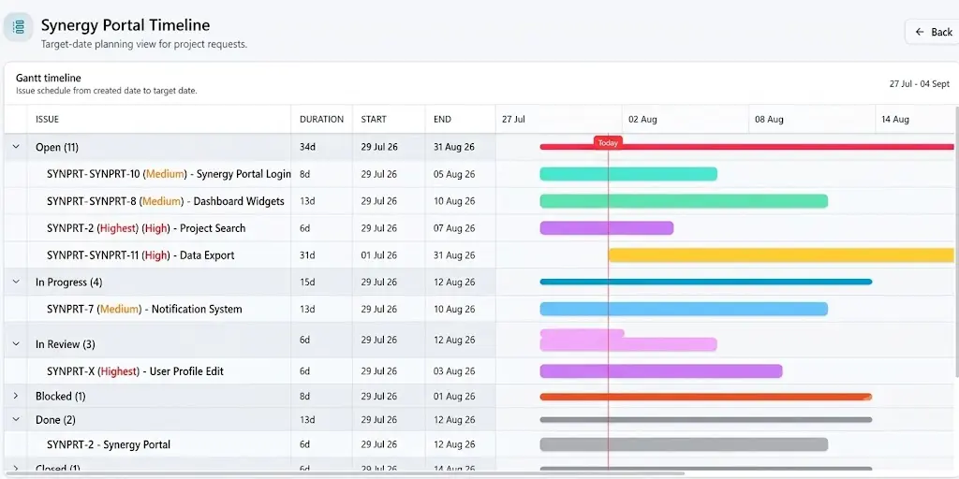Image resolution: width=959 pixels, height=479 pixels.
Task: Click the teal Synergy Portal Login bar
Action: click(628, 174)
